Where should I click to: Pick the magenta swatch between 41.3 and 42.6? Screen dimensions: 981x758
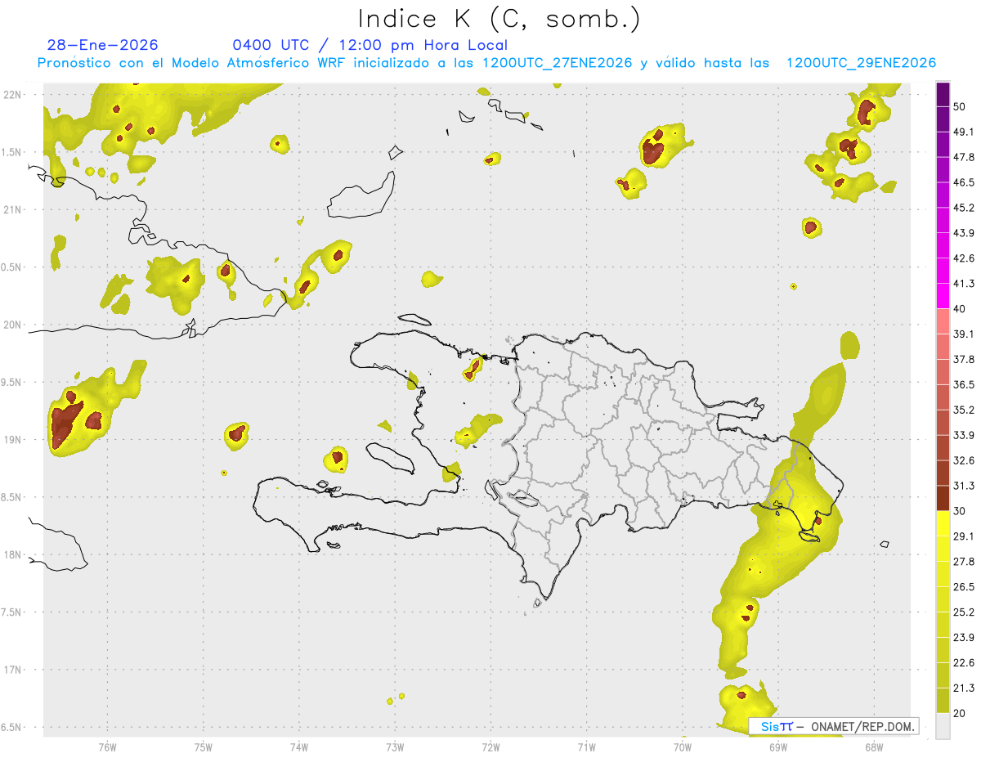(x=943, y=271)
